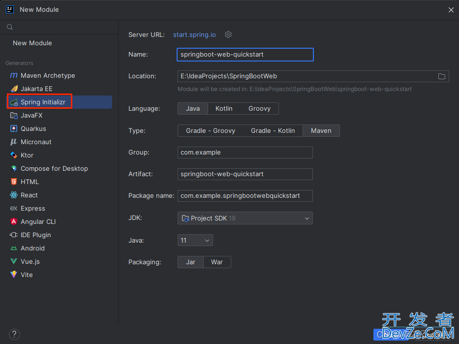Select Jar packaging
459x344 pixels.
click(x=190, y=262)
